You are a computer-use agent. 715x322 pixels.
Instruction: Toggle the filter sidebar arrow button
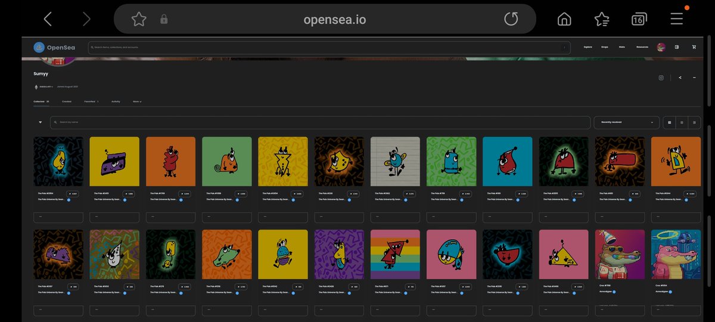pos(41,122)
